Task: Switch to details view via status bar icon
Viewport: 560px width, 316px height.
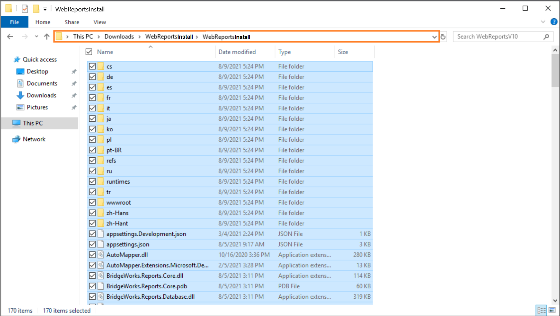Action: [x=541, y=310]
